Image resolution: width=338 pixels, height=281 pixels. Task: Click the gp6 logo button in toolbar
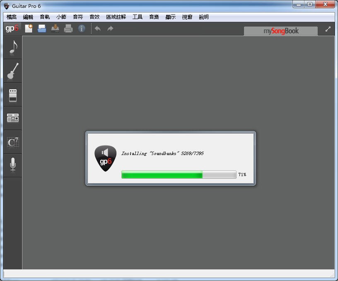point(12,29)
